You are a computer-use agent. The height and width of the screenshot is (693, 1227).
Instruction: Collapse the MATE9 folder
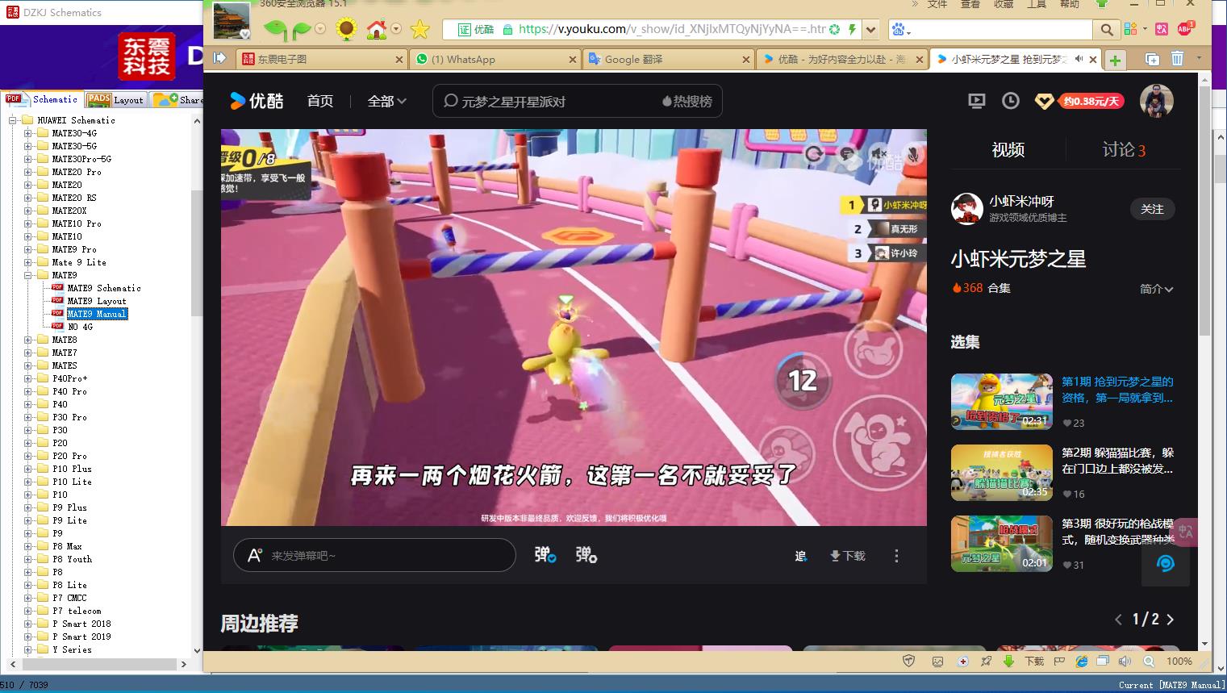click(x=27, y=275)
